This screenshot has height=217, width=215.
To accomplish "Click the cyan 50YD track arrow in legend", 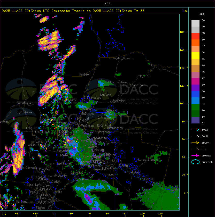I will [x=195, y=130].
